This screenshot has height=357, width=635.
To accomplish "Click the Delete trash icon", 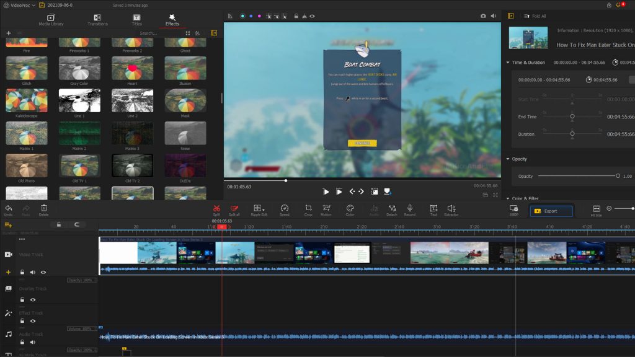I will pos(44,210).
